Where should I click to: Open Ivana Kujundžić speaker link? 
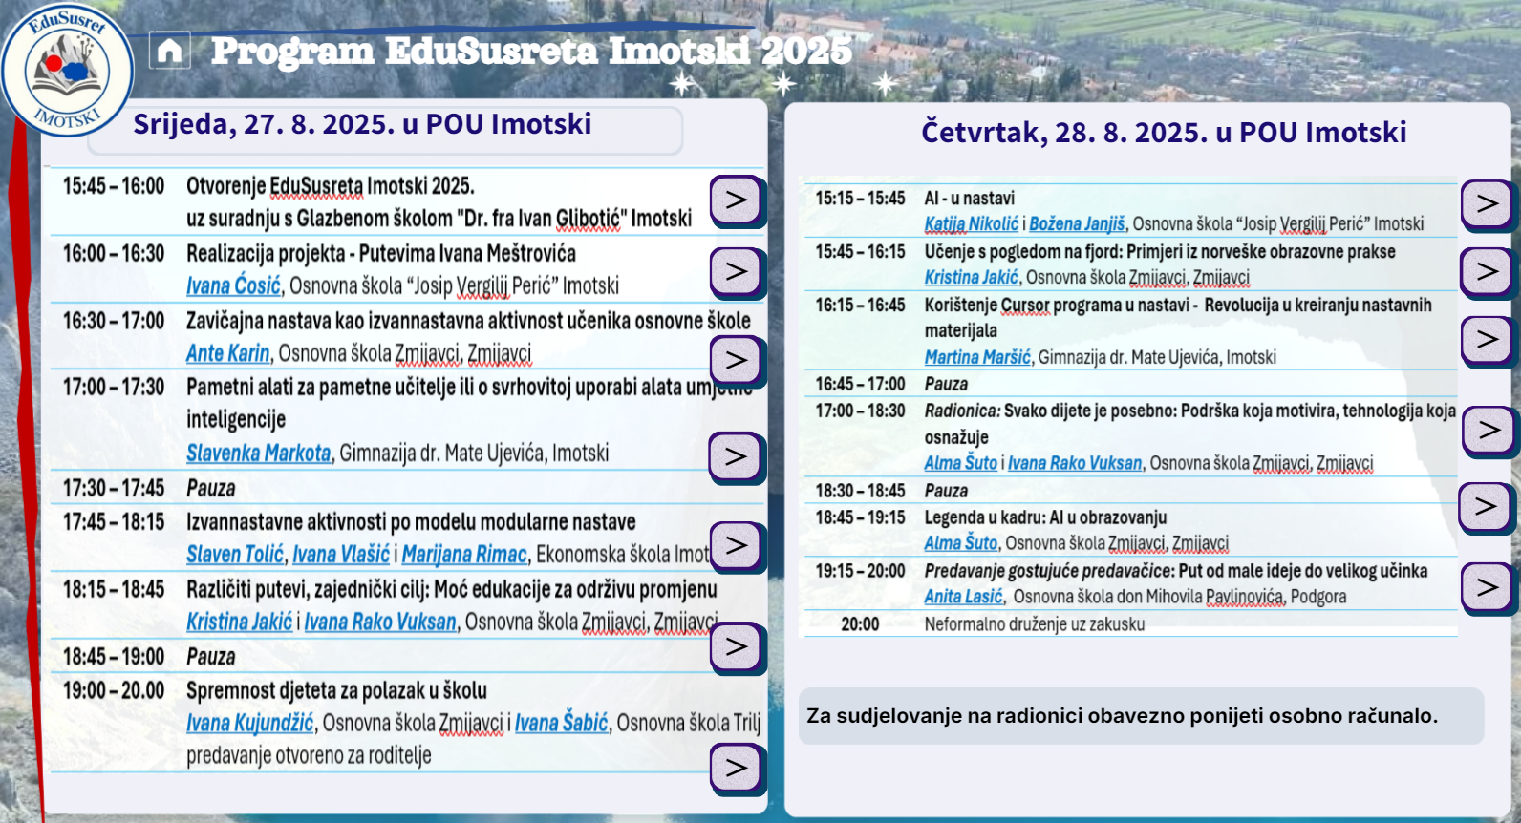click(249, 723)
